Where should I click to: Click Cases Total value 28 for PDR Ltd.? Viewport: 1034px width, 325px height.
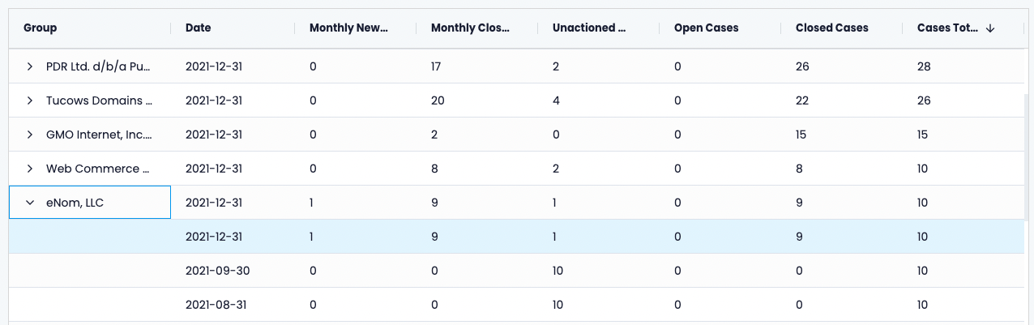click(x=924, y=66)
